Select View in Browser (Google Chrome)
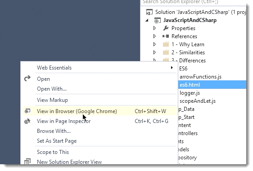The image size is (253, 171). (99, 111)
